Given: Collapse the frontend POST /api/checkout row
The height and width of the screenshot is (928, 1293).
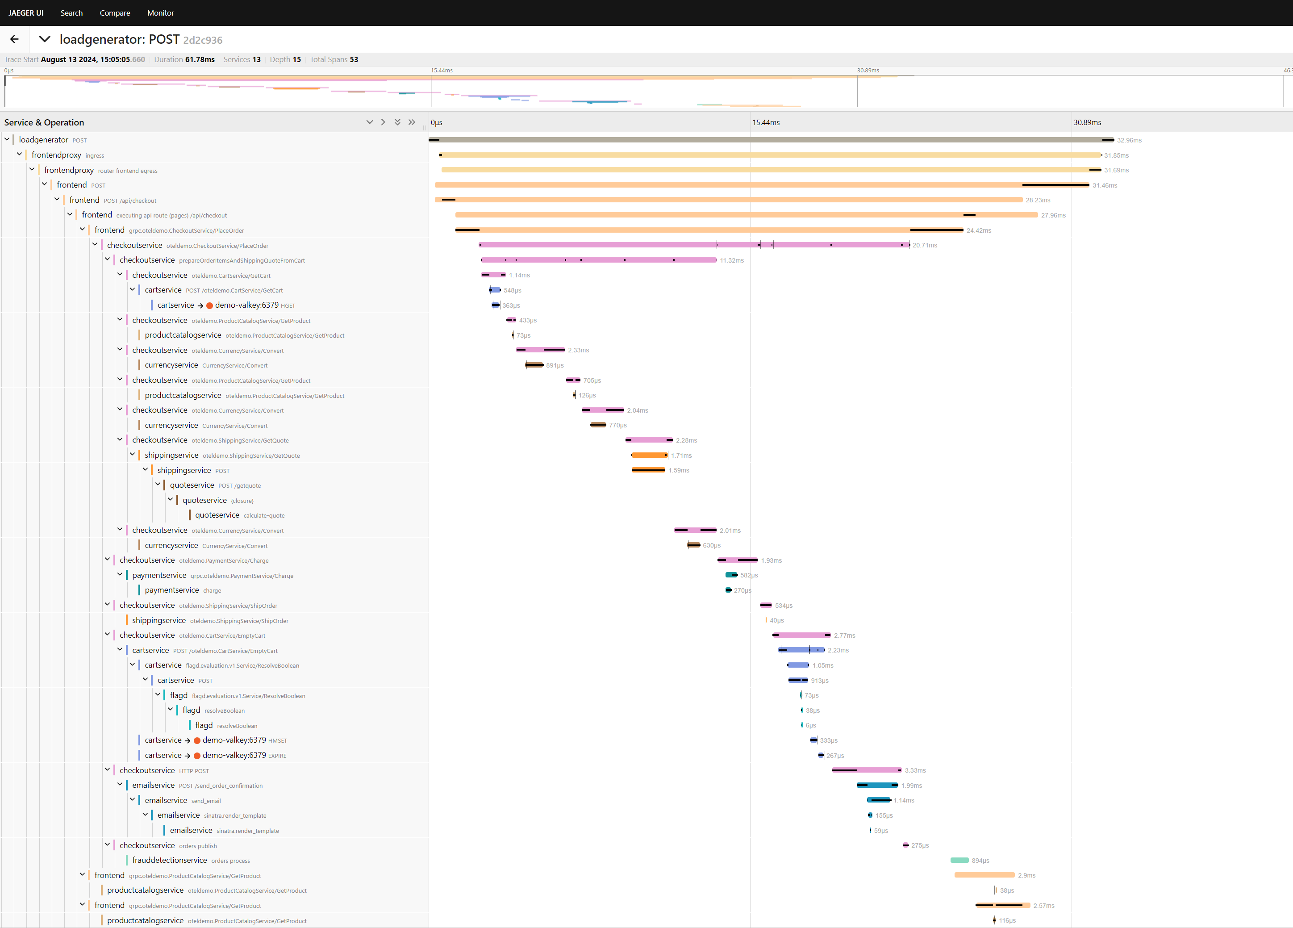Looking at the screenshot, I should tap(57, 199).
